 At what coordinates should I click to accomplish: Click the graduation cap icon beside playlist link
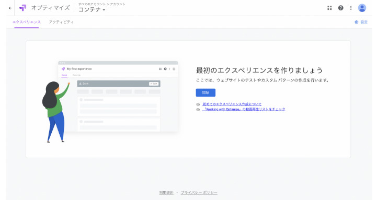(198, 110)
